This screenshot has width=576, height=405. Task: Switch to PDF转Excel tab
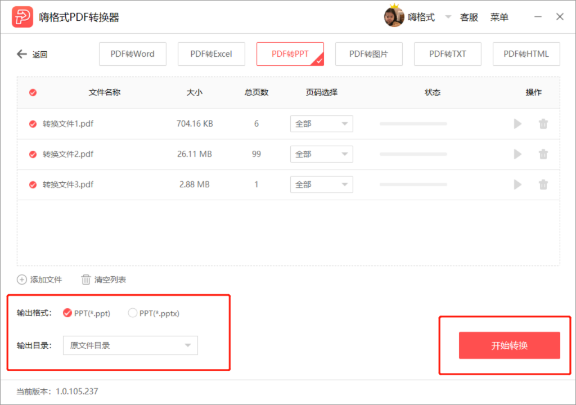(x=211, y=54)
